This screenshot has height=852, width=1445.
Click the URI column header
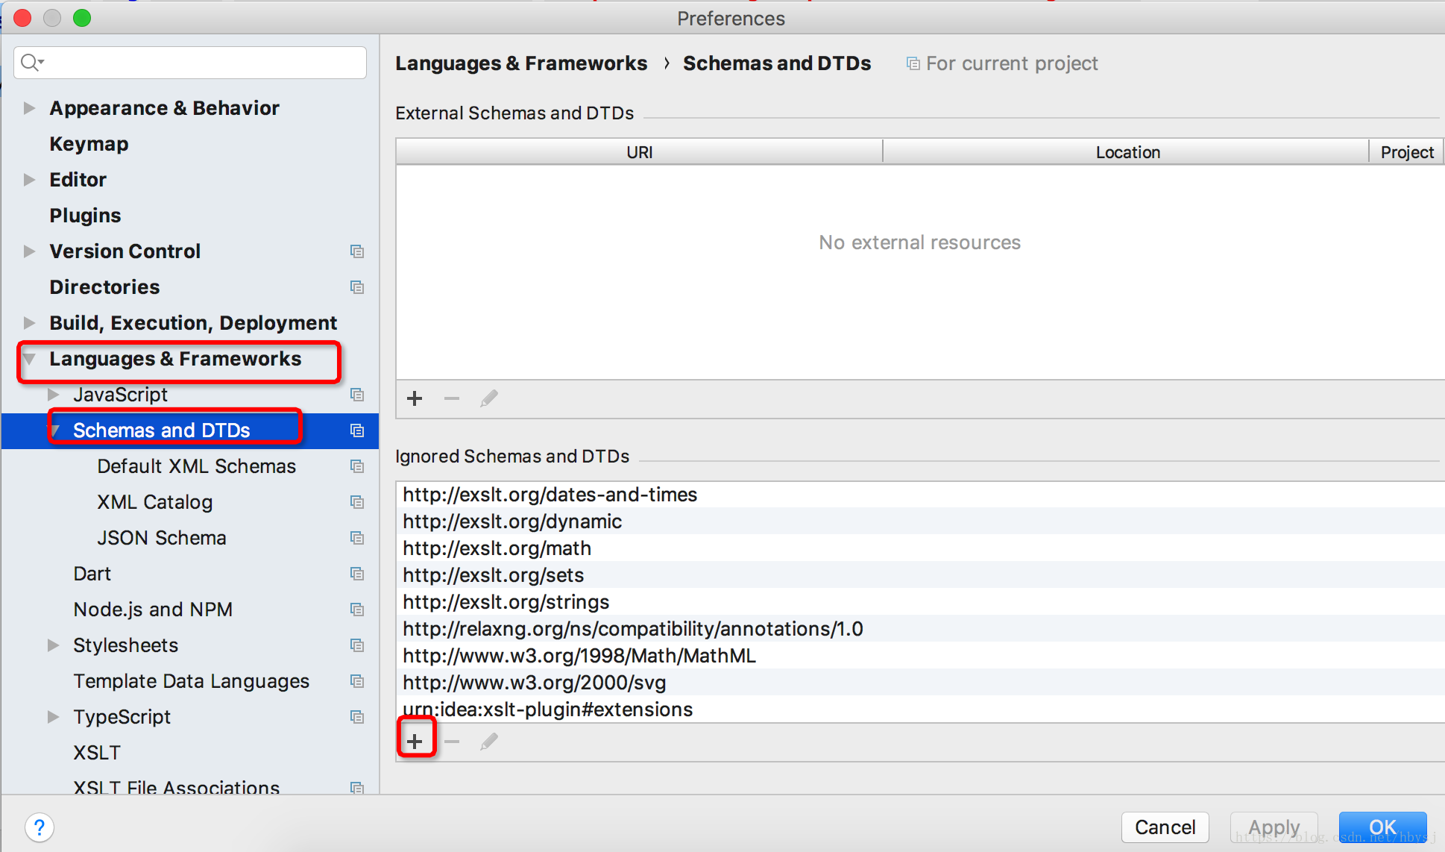coord(639,152)
